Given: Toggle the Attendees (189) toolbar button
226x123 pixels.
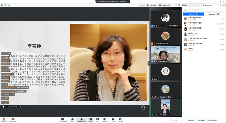Looking at the screenshot, I should coord(81,120).
